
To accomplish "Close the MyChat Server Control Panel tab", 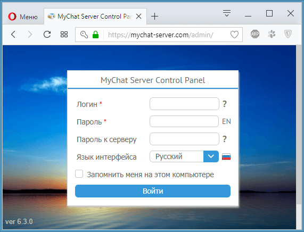I will click(x=138, y=16).
